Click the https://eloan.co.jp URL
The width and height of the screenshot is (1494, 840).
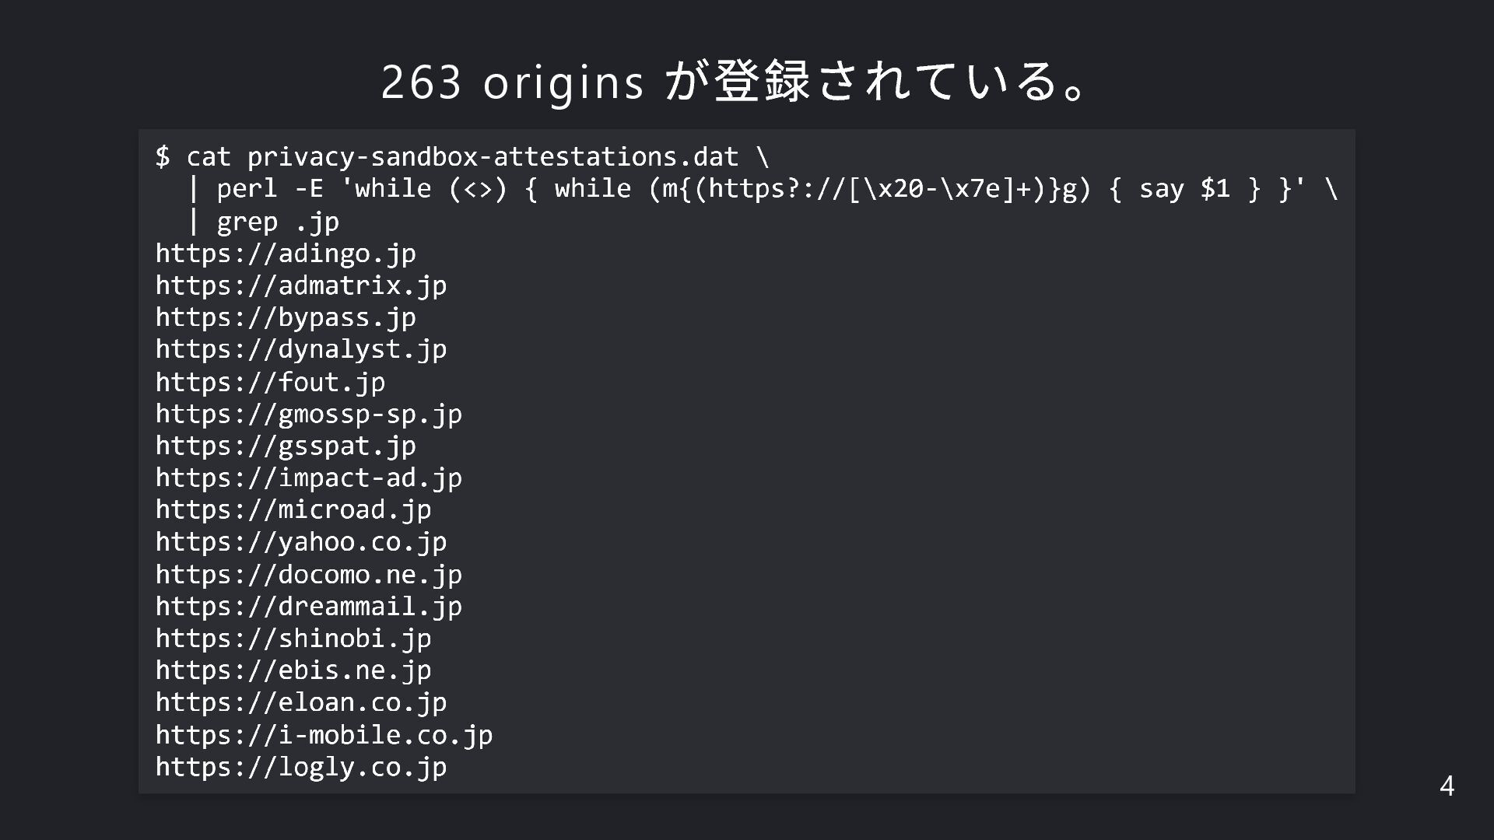point(301,702)
